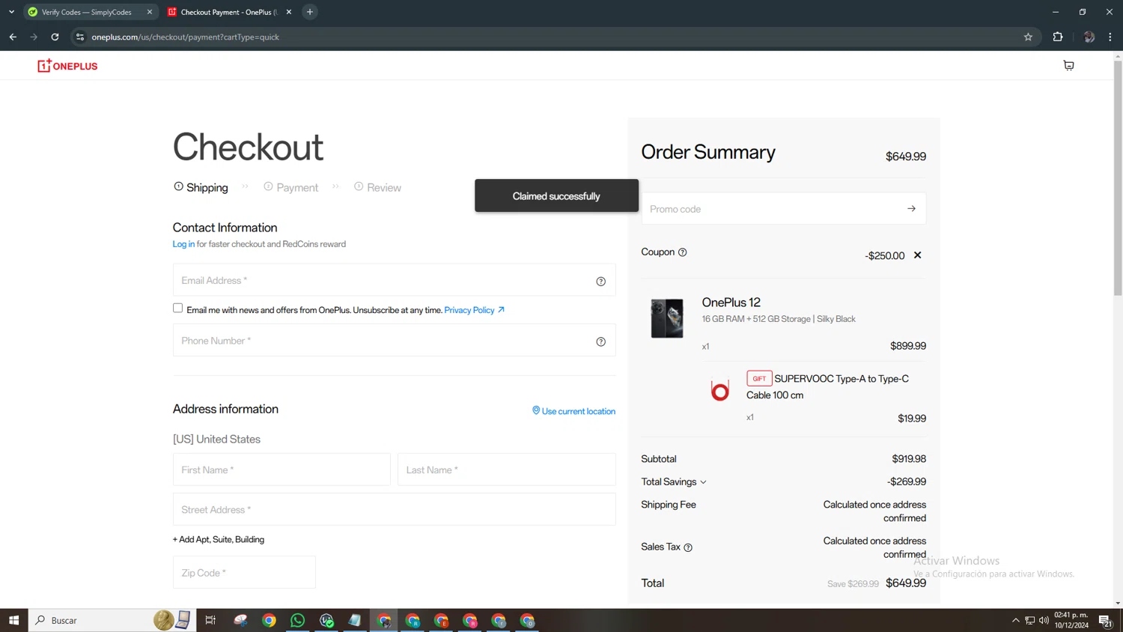Select the Shipping step
Screen dimensions: 1123x632
point(201,187)
